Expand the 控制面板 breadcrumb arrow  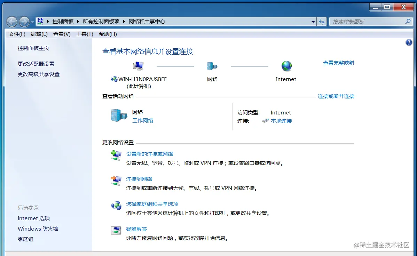(78, 22)
